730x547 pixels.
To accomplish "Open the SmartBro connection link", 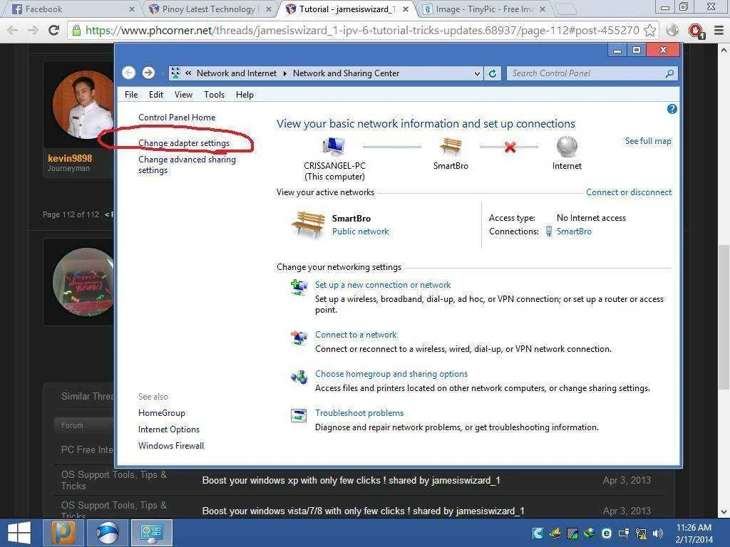I will pyautogui.click(x=574, y=231).
